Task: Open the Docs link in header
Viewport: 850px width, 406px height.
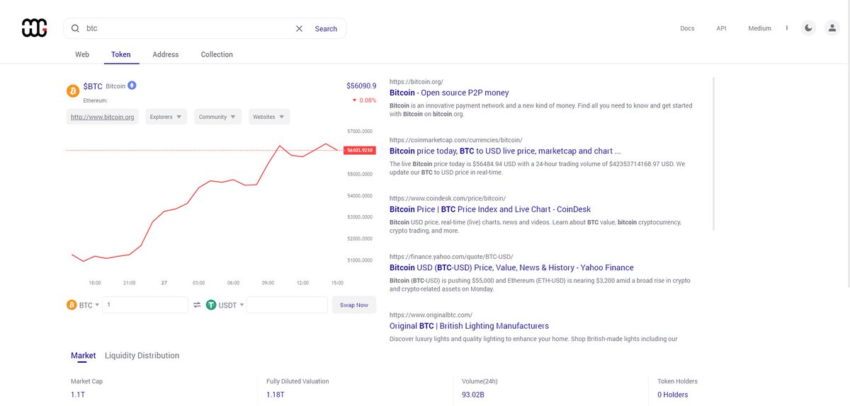Action: coord(687,28)
